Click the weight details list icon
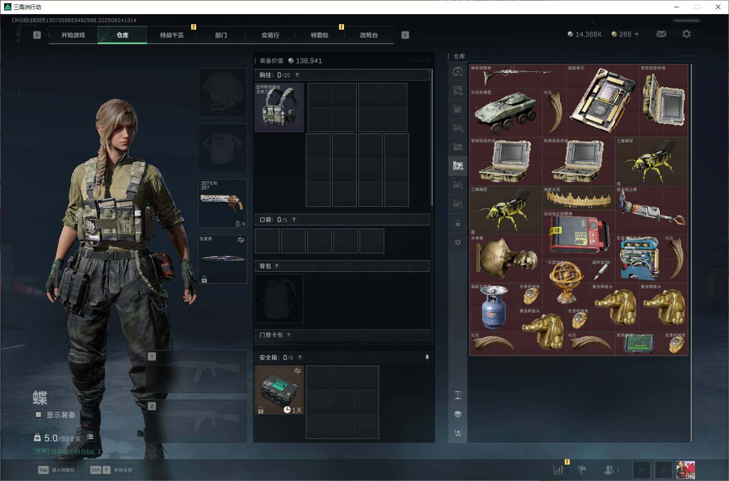 point(90,437)
